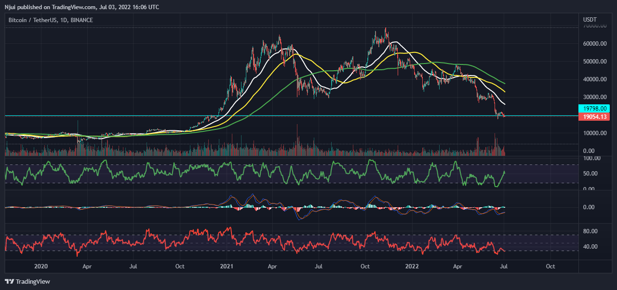Select the cyan horizontal support line

[x=289, y=115]
